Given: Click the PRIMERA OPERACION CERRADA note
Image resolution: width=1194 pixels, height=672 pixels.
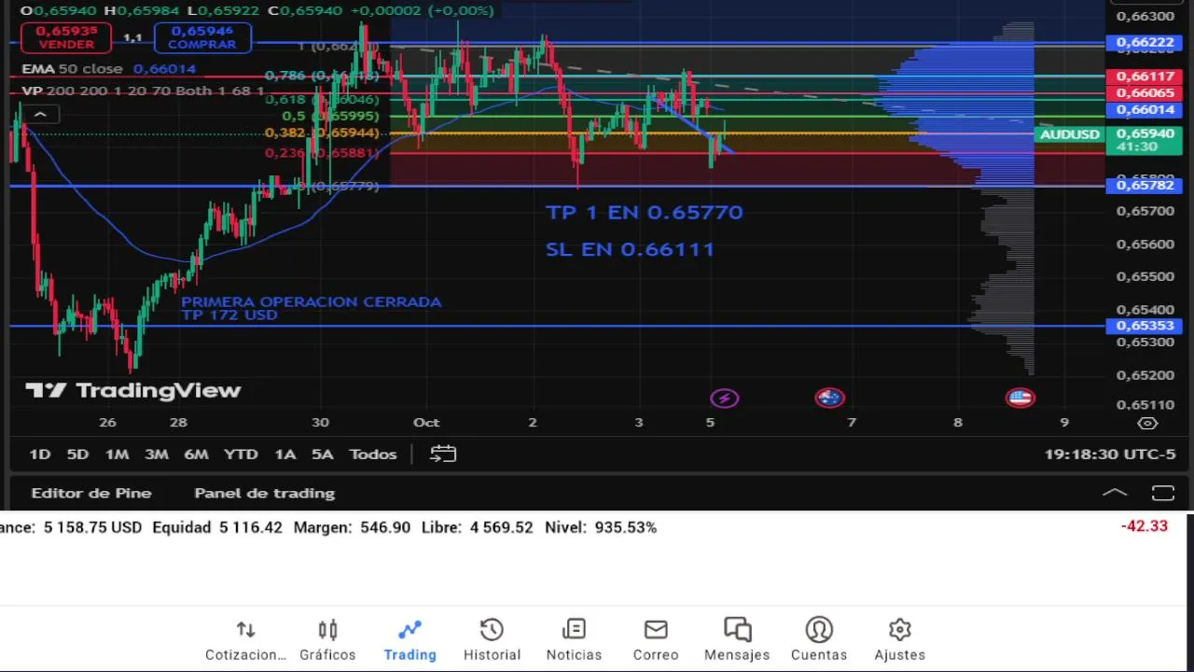Looking at the screenshot, I should (311, 302).
